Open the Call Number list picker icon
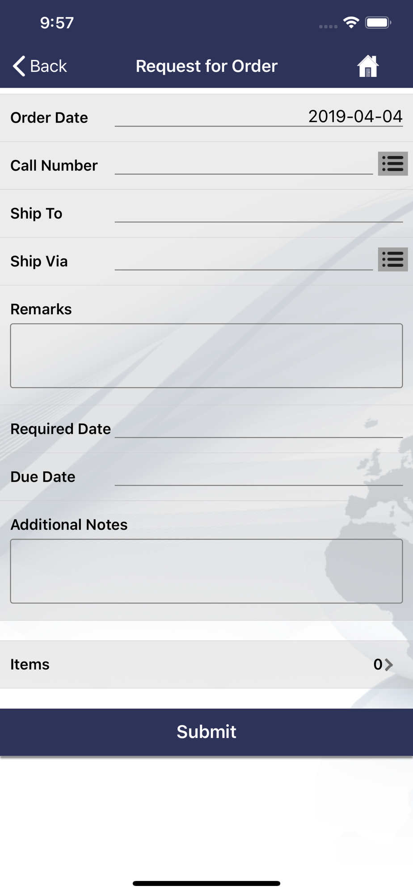413x894 pixels. coord(393,164)
